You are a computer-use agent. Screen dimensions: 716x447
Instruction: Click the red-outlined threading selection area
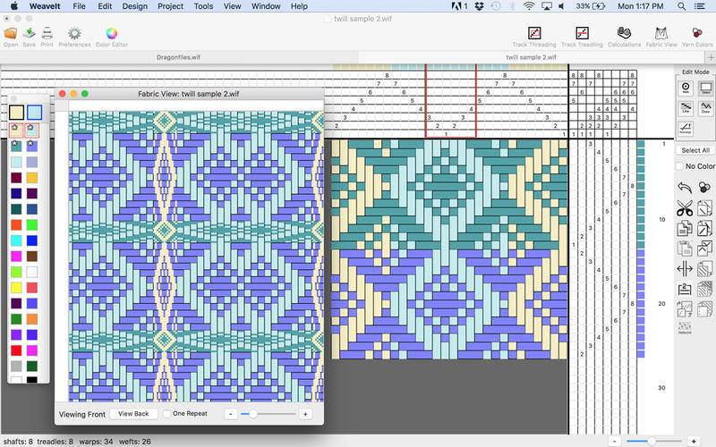pyautogui.click(x=451, y=101)
